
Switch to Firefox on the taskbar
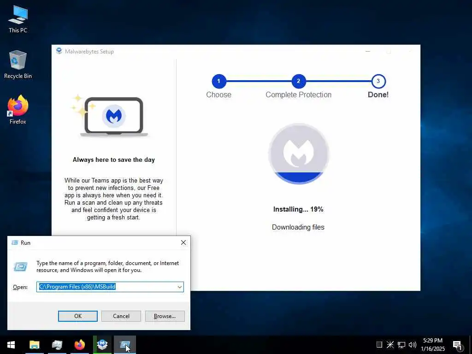(79, 345)
